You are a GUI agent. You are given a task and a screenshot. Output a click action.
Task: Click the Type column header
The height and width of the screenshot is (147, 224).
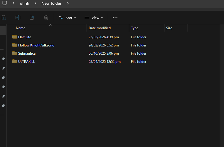click(x=135, y=28)
